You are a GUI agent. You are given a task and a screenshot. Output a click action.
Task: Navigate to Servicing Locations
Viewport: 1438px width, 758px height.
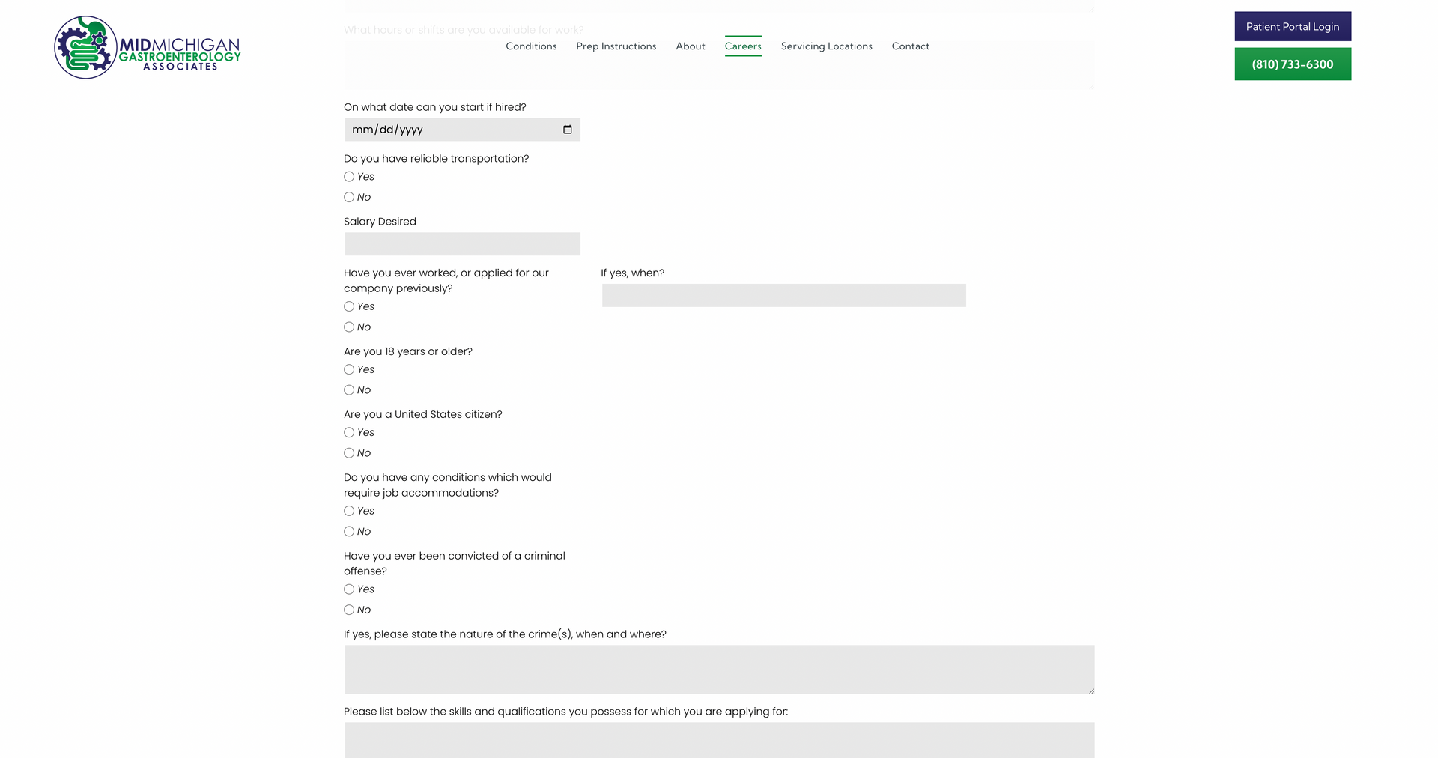point(826,46)
